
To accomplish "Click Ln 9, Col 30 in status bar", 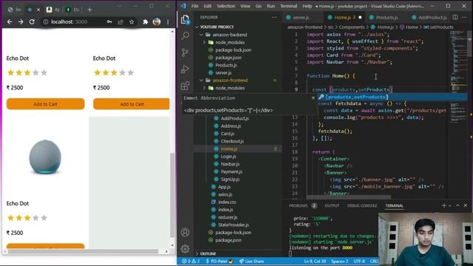I will (x=315, y=261).
